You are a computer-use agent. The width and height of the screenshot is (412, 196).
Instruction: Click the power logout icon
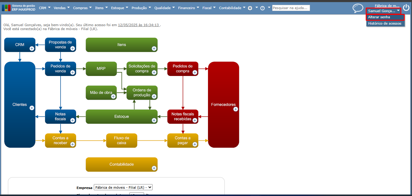pyautogui.click(x=406, y=8)
